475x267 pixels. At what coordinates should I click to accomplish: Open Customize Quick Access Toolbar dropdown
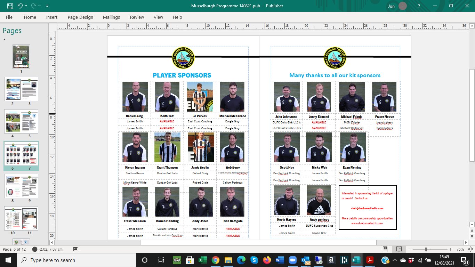pos(47,6)
